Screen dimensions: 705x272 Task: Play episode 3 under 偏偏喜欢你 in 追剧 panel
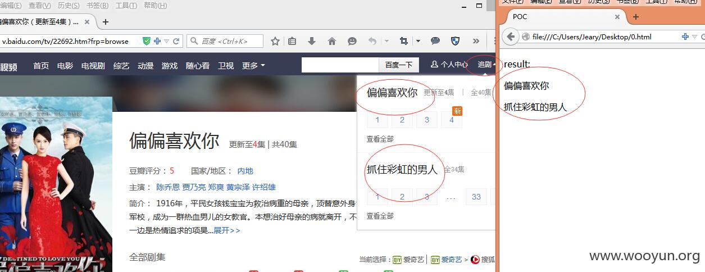coord(427,119)
